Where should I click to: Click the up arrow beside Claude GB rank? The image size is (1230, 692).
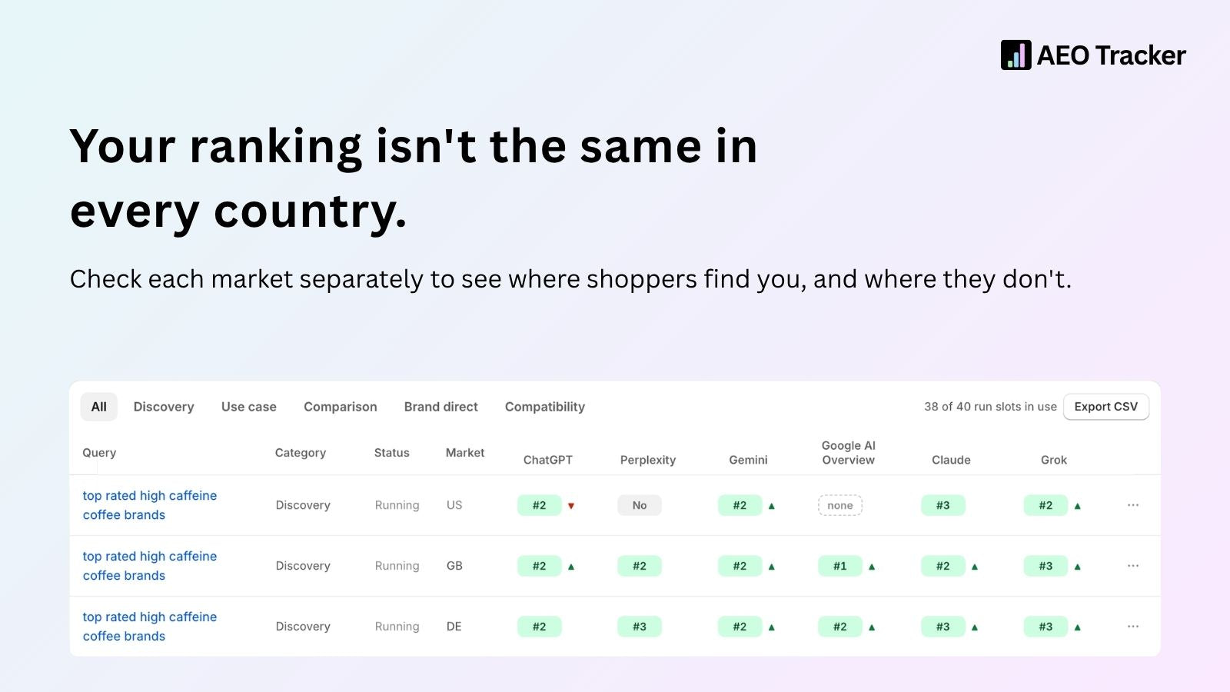pyautogui.click(x=975, y=567)
